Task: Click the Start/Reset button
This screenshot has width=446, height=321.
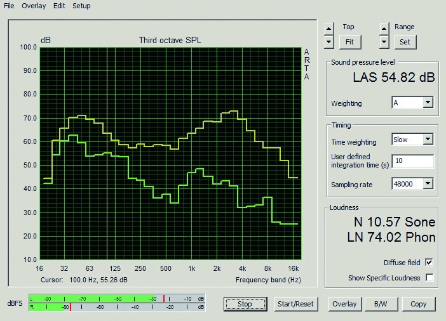Action: tap(296, 304)
